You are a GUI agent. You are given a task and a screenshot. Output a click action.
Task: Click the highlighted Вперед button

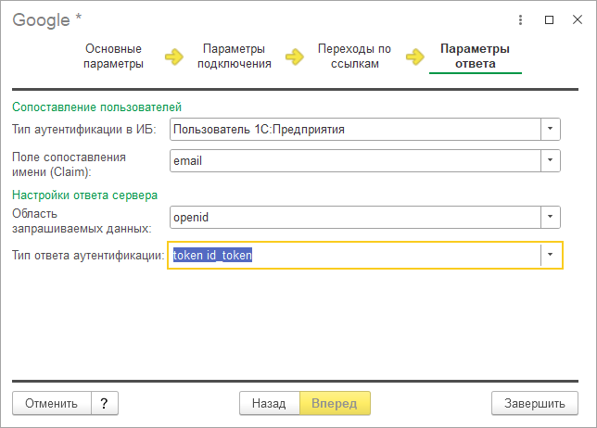(x=335, y=404)
